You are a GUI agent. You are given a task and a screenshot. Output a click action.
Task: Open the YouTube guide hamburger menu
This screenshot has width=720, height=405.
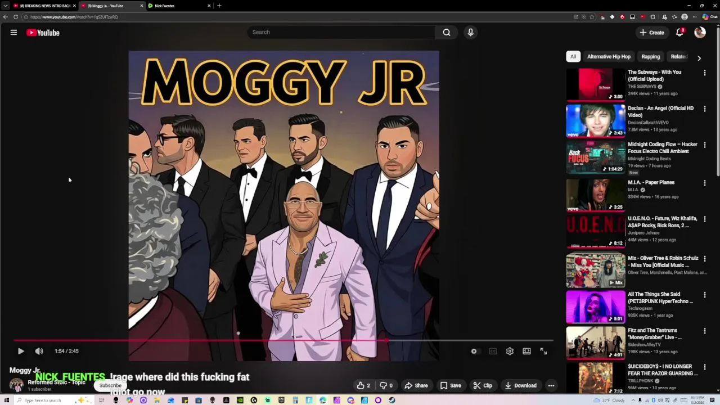point(13,33)
